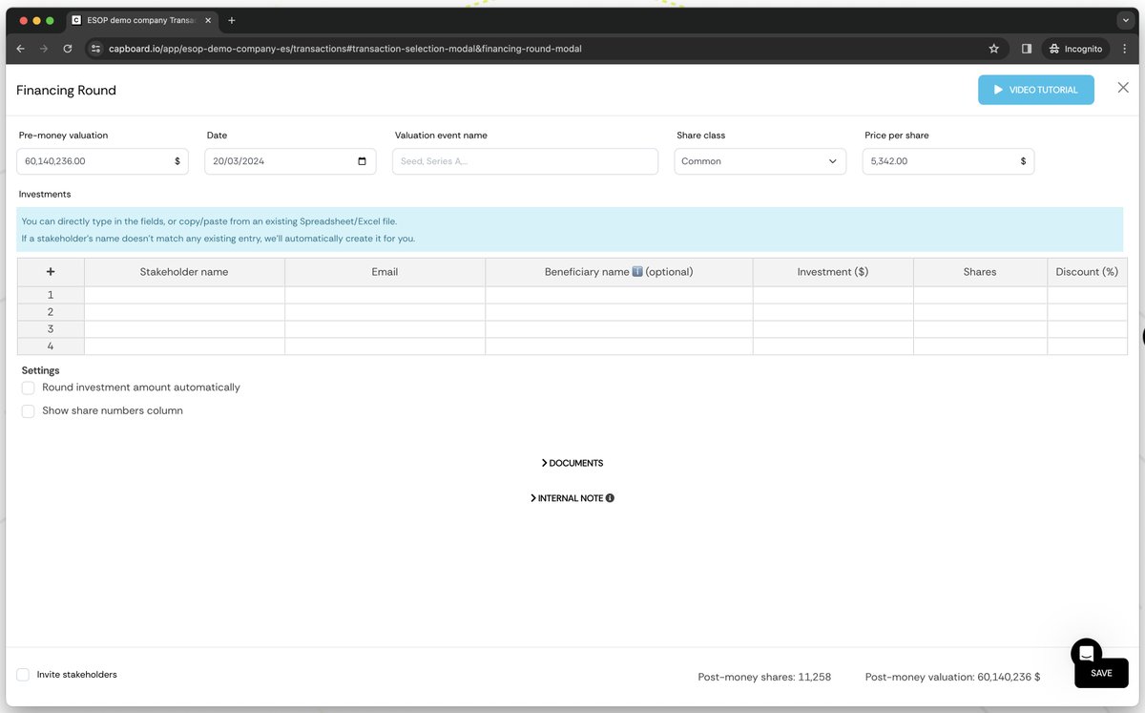Expand the INTERNAL NOTE section

click(x=568, y=497)
